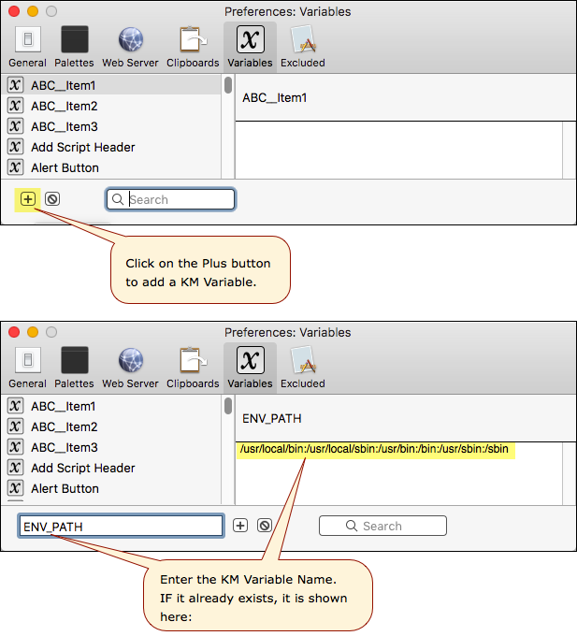Screen dimensions: 577x636
Task: Open Palettes pane in the top window
Action: [74, 47]
